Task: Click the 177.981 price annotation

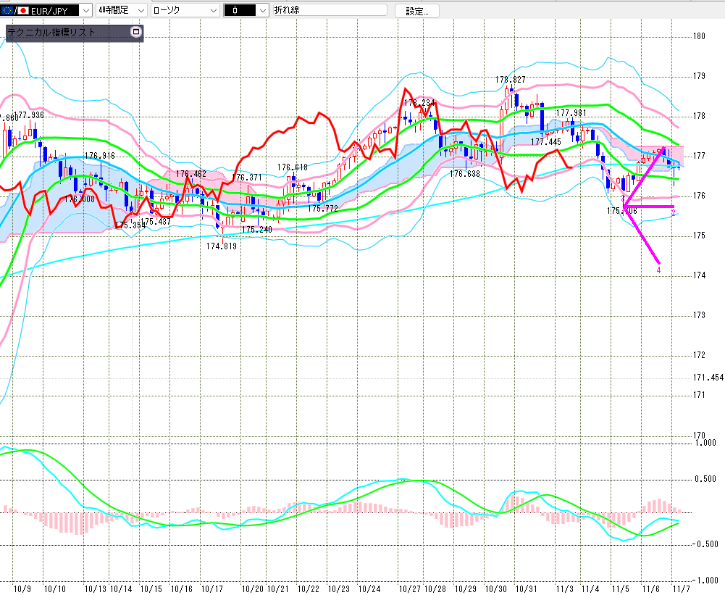Action: click(x=571, y=113)
